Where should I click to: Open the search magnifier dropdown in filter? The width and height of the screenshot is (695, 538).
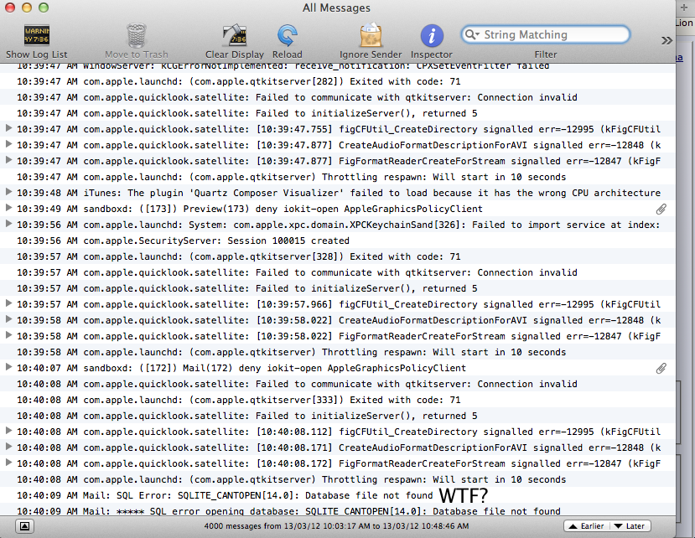coord(472,34)
